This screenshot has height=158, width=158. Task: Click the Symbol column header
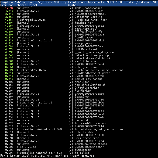click(73, 5)
